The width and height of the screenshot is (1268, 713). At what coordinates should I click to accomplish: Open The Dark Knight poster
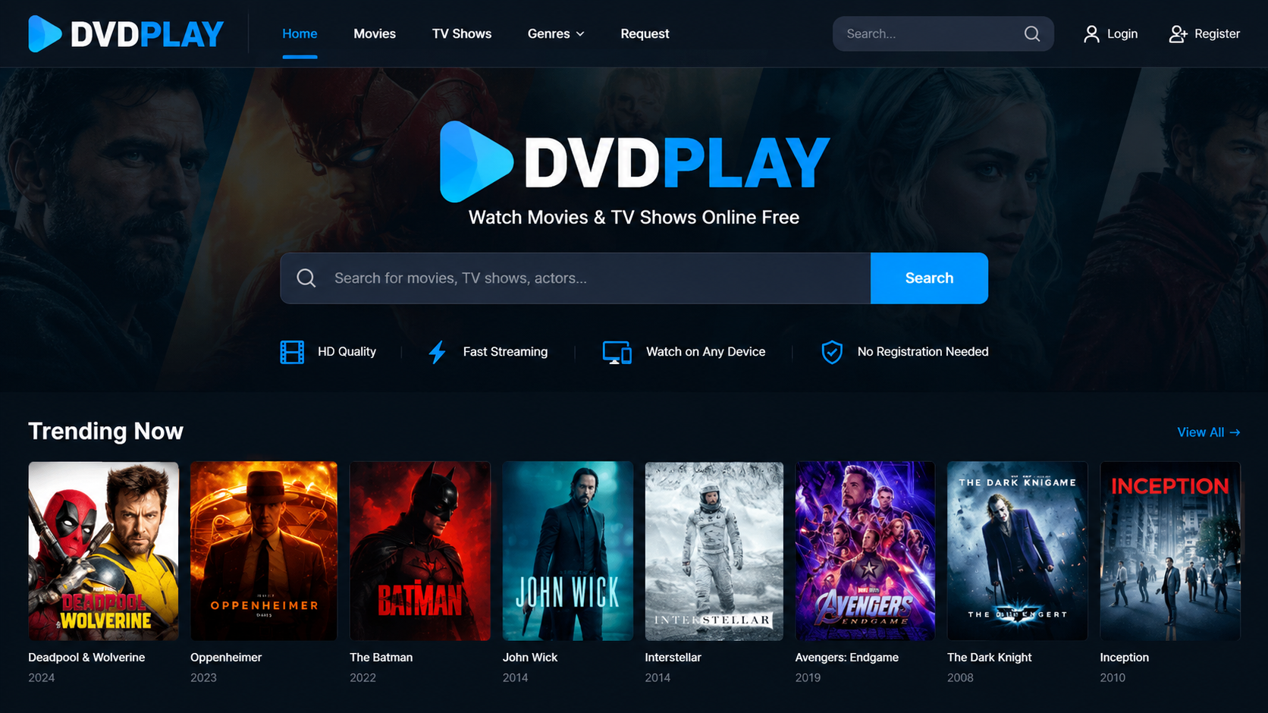(1017, 551)
